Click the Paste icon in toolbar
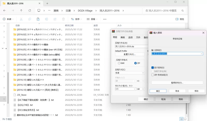 click(x=38, y=19)
